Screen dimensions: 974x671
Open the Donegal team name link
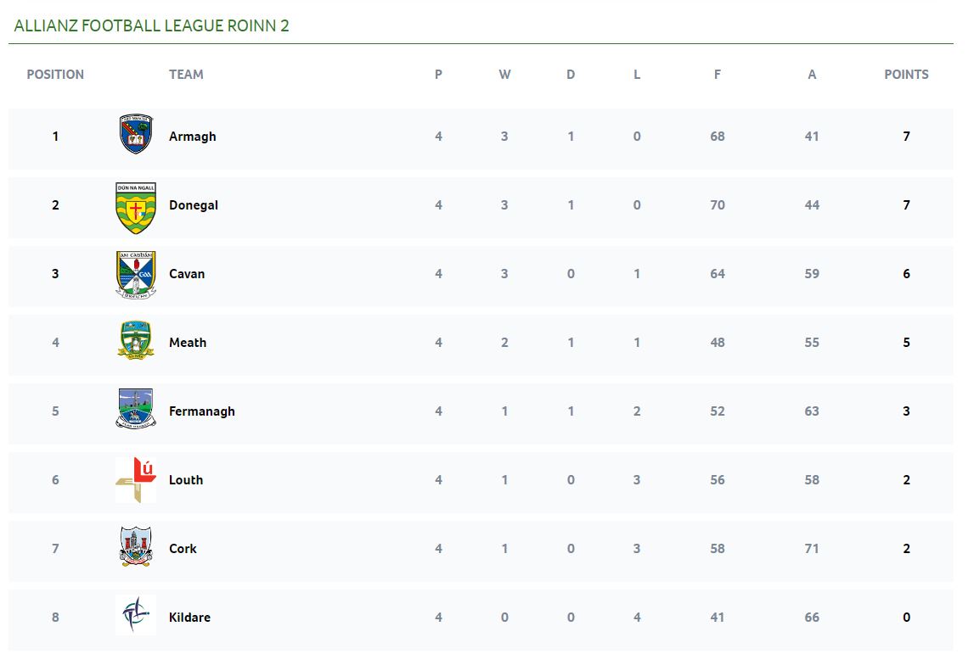point(193,205)
